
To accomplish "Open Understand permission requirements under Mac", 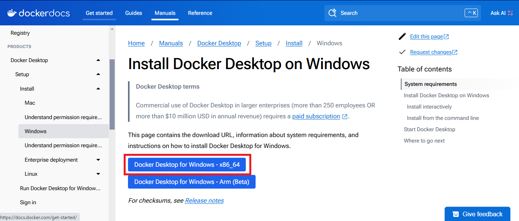I will point(63,117).
